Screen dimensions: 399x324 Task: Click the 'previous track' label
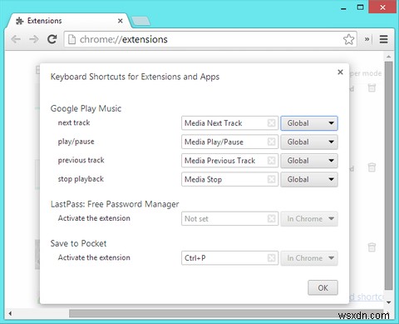click(x=81, y=160)
